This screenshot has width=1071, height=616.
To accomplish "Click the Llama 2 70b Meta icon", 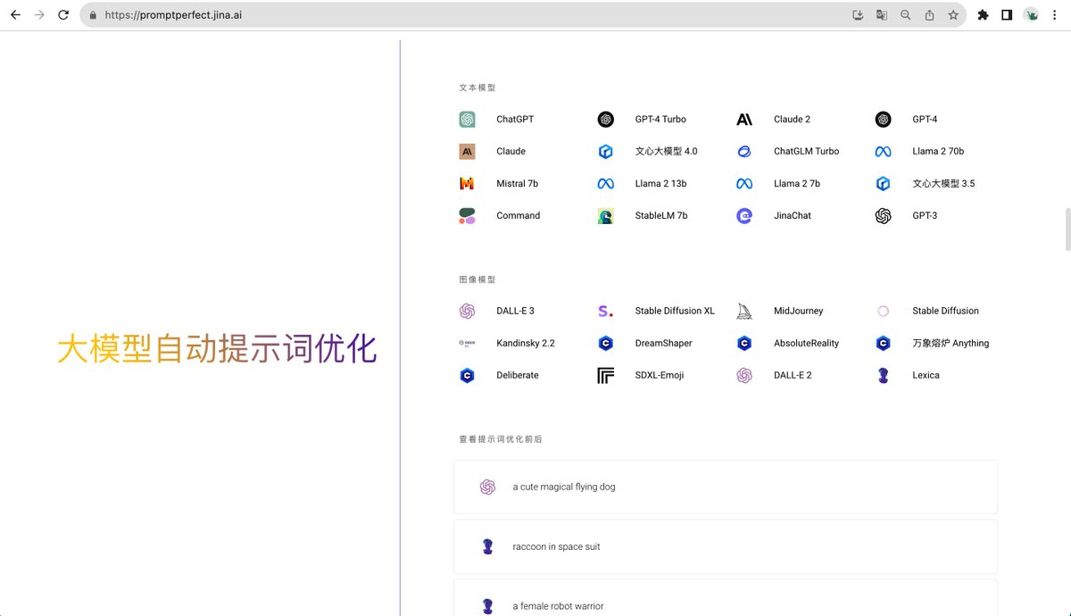I will point(883,152).
